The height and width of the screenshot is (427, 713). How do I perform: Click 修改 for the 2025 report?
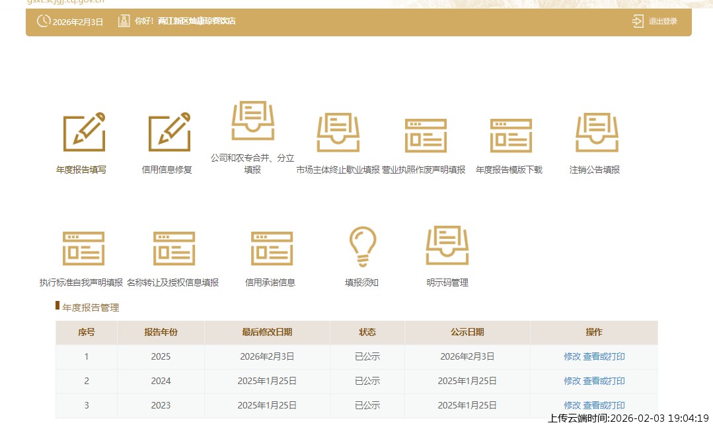pyautogui.click(x=572, y=356)
